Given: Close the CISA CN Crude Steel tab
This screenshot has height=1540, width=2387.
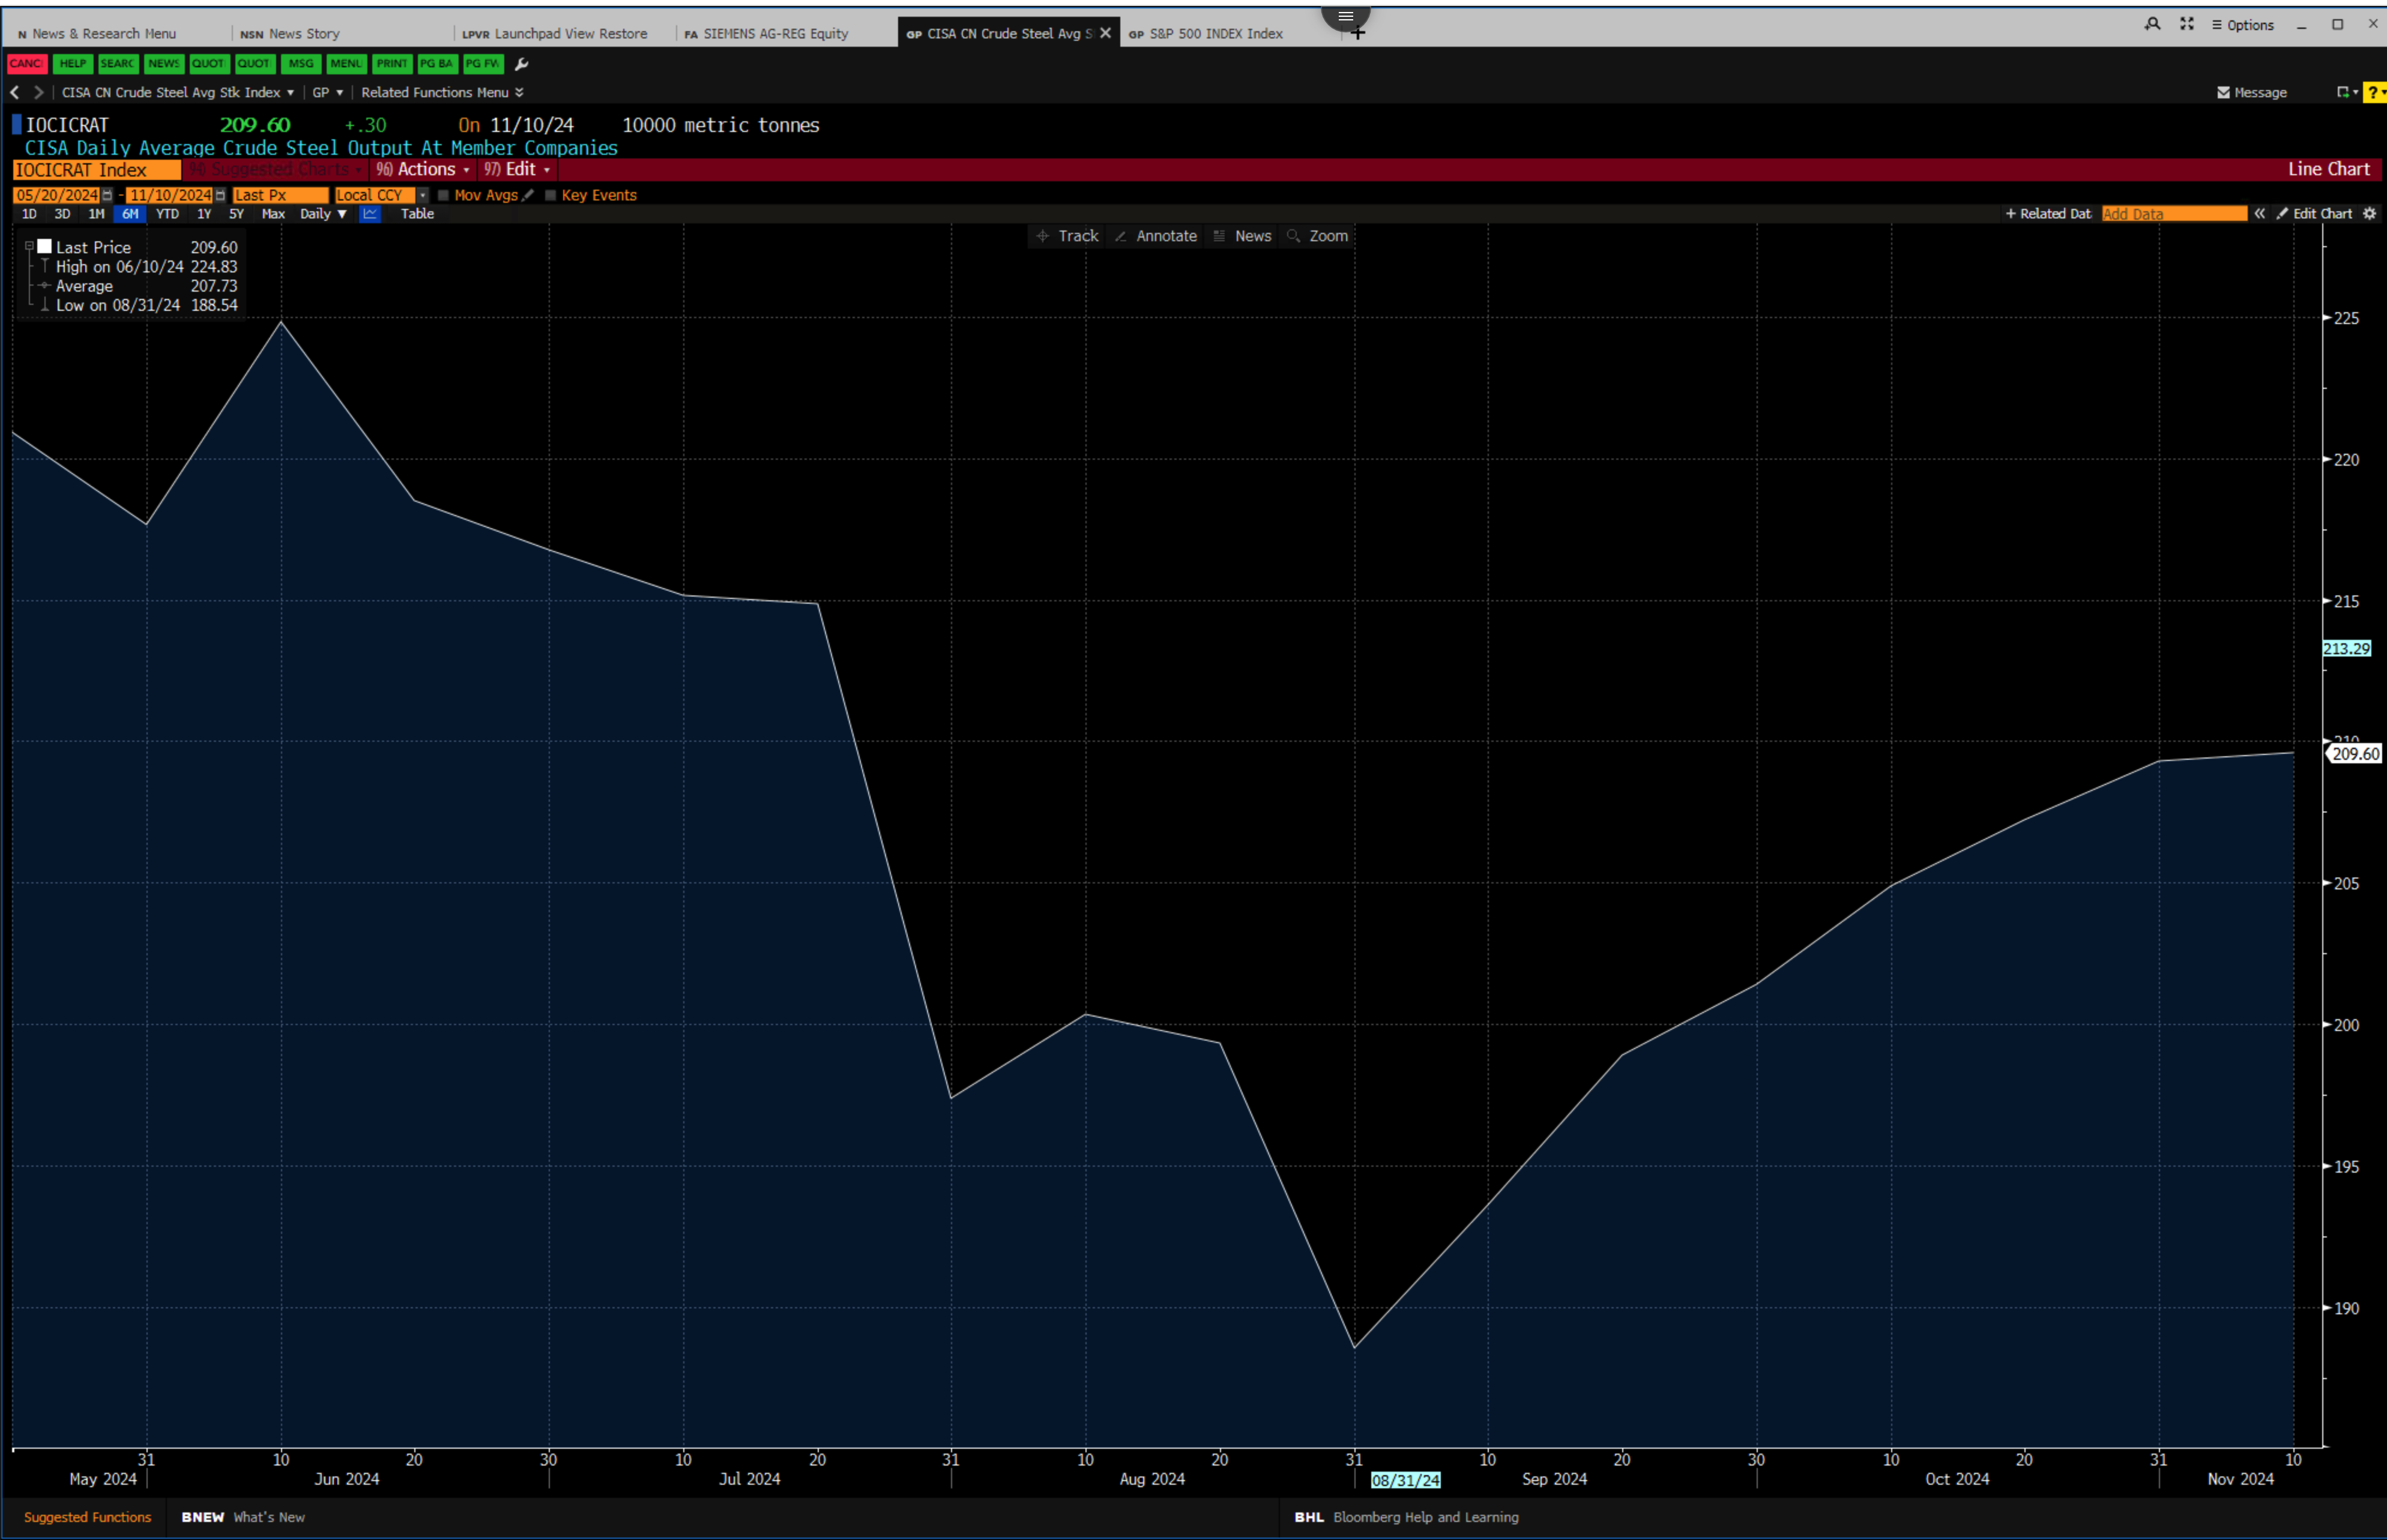Looking at the screenshot, I should point(1105,33).
